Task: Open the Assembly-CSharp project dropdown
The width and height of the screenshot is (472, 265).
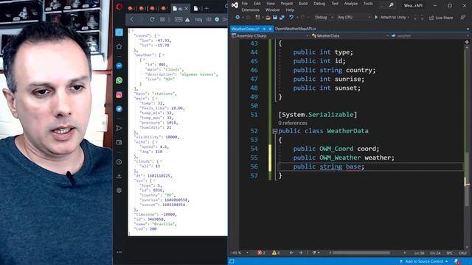Action: (x=270, y=36)
